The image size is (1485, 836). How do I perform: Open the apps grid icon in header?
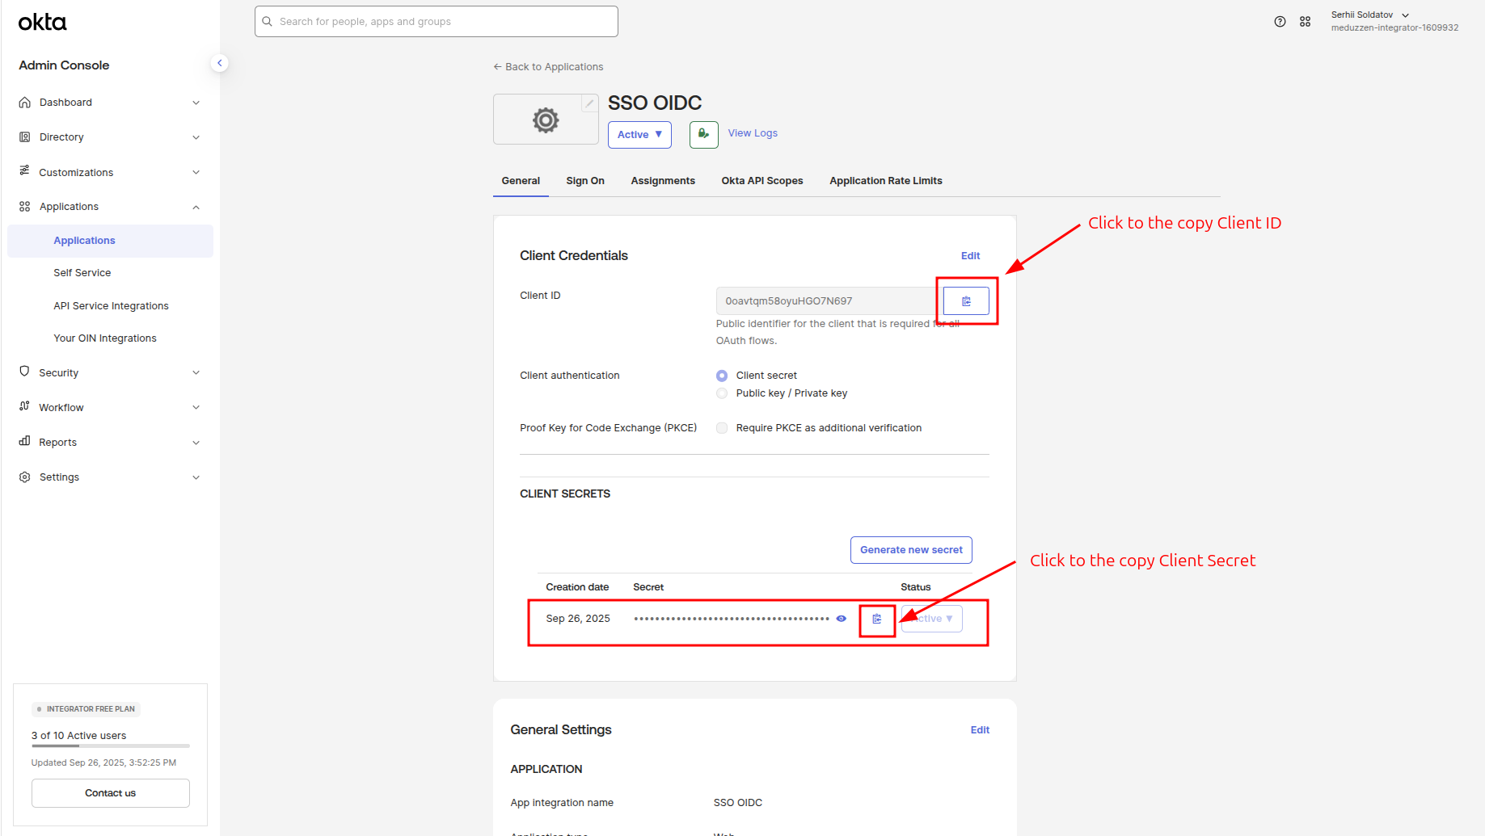1305,22
